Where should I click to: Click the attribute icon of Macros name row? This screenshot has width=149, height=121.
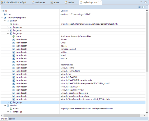[x=11, y=109]
